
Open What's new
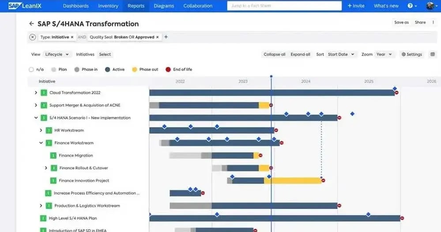pyautogui.click(x=386, y=6)
